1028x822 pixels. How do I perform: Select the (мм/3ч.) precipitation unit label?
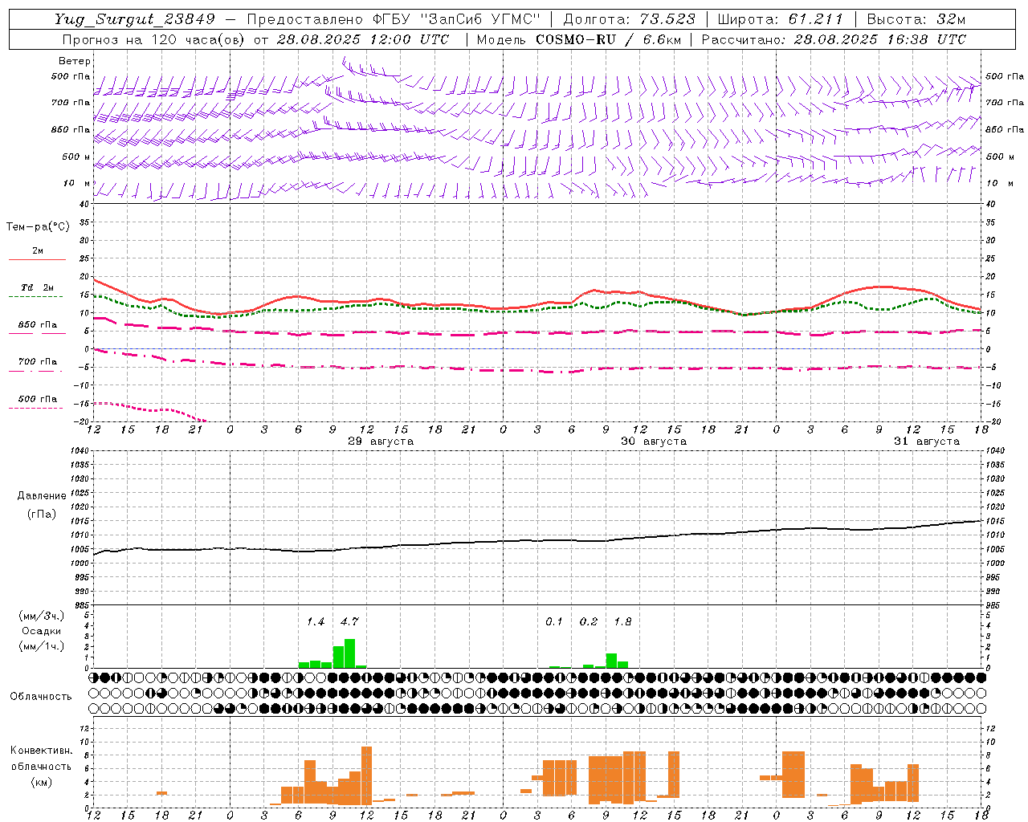point(41,616)
